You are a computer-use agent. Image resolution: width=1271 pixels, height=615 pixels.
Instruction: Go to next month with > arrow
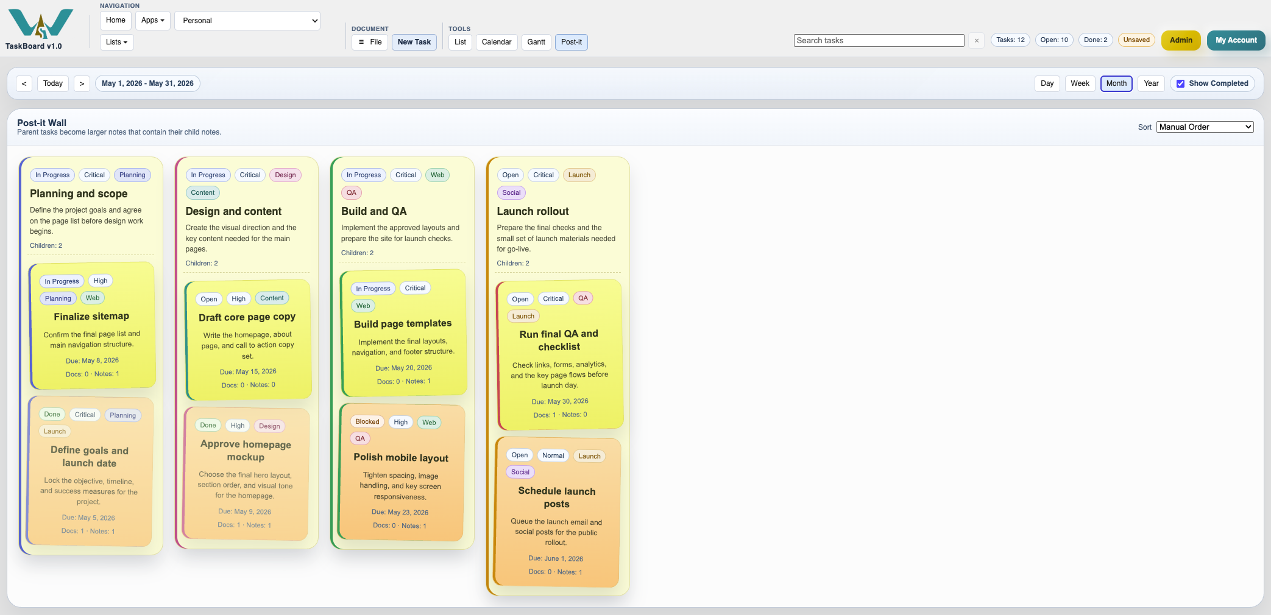82,83
